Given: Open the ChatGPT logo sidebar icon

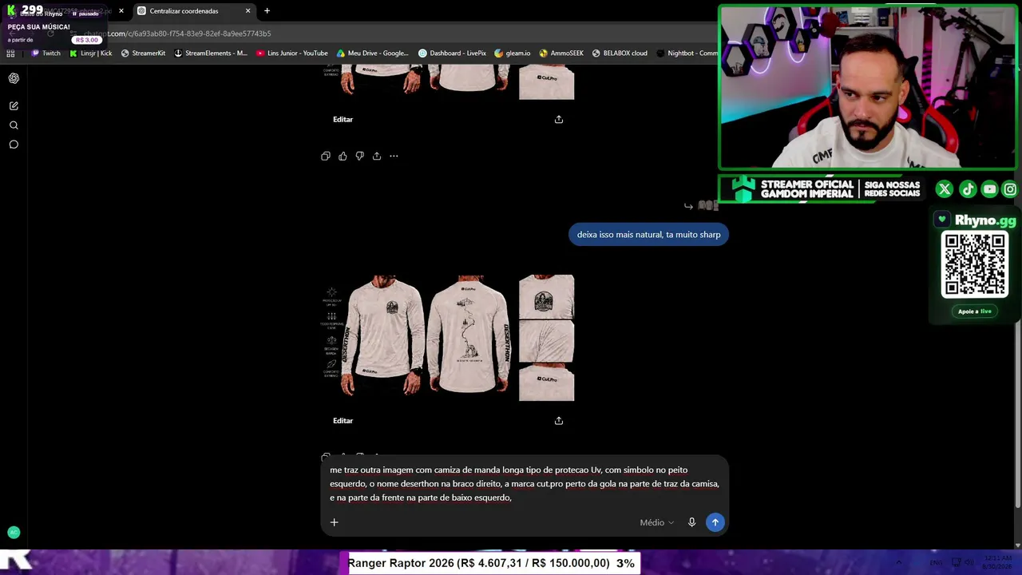Looking at the screenshot, I should [x=14, y=78].
